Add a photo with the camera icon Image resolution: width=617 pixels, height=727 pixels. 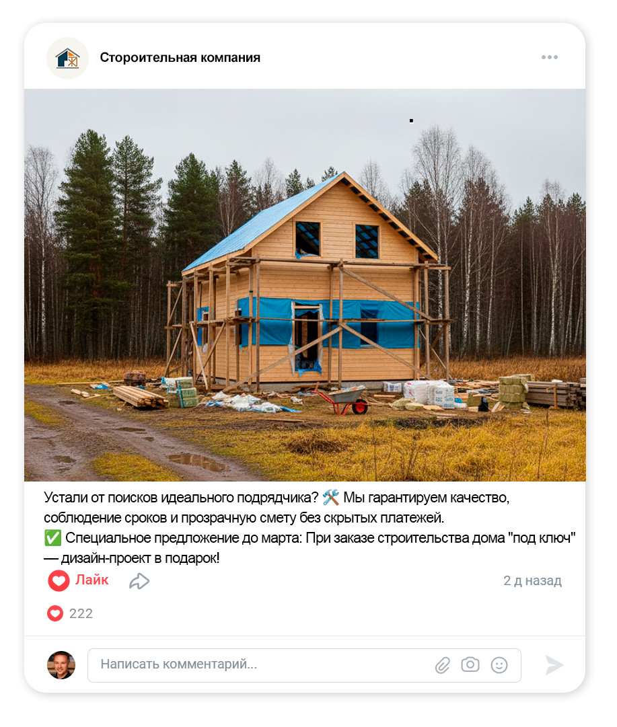[470, 664]
